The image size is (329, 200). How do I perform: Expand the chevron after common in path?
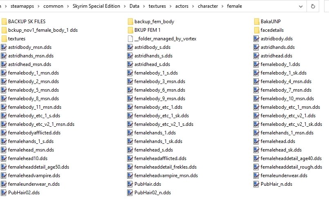pyautogui.click(x=68, y=7)
